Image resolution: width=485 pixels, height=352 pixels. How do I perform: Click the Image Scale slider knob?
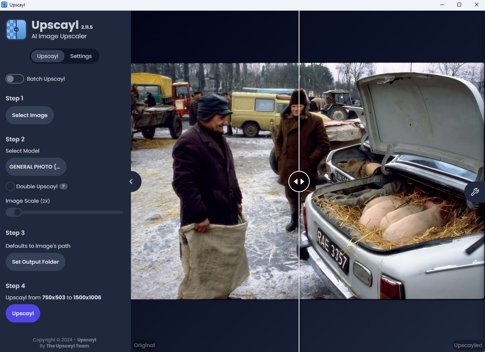tap(17, 212)
